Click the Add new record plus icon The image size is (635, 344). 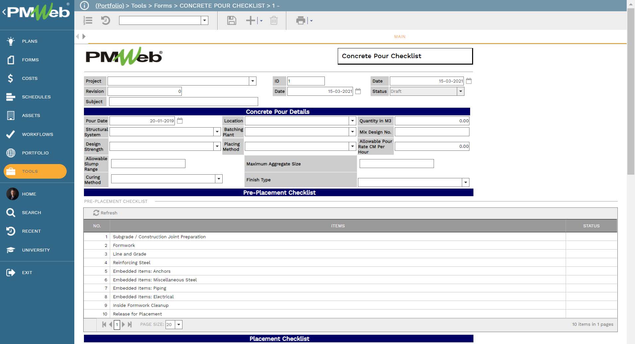pos(250,21)
